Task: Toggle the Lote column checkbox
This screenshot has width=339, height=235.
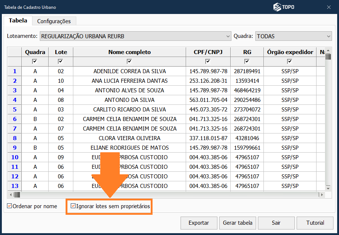Action: tap(60, 61)
